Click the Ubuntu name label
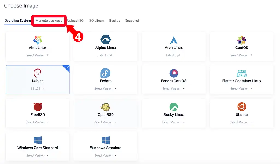 (242, 115)
